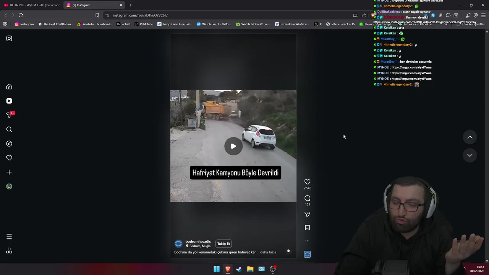Open bodrumhavadis profile link
Screen dimensions: 489x275
[x=198, y=241]
